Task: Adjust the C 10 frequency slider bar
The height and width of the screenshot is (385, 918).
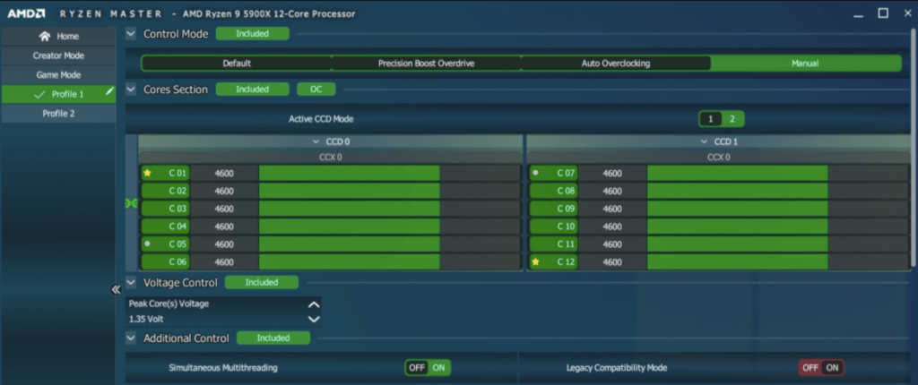Action: click(x=777, y=227)
